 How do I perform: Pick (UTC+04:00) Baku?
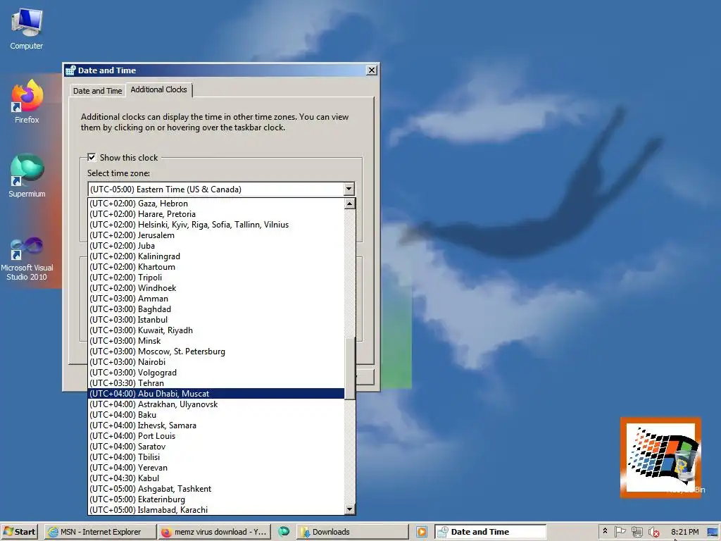coord(215,415)
